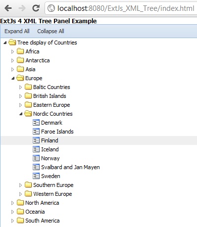Screen dimensions: 197x227
Task: Click the British Islands folder icon
Action: [x=28, y=96]
